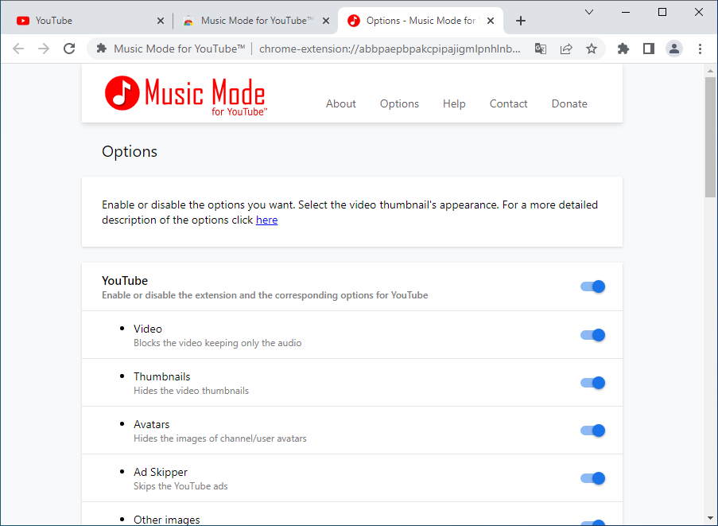Open the About page
718x526 pixels.
[340, 103]
